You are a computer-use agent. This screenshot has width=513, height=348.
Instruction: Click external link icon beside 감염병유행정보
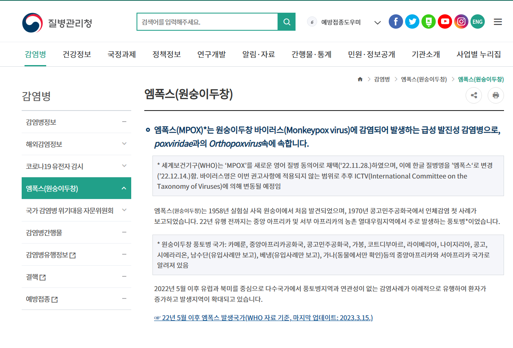(x=73, y=255)
